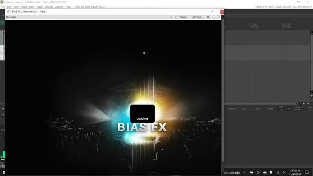
Task: Click the wet/dry mix knob
Action: (x=214, y=17)
